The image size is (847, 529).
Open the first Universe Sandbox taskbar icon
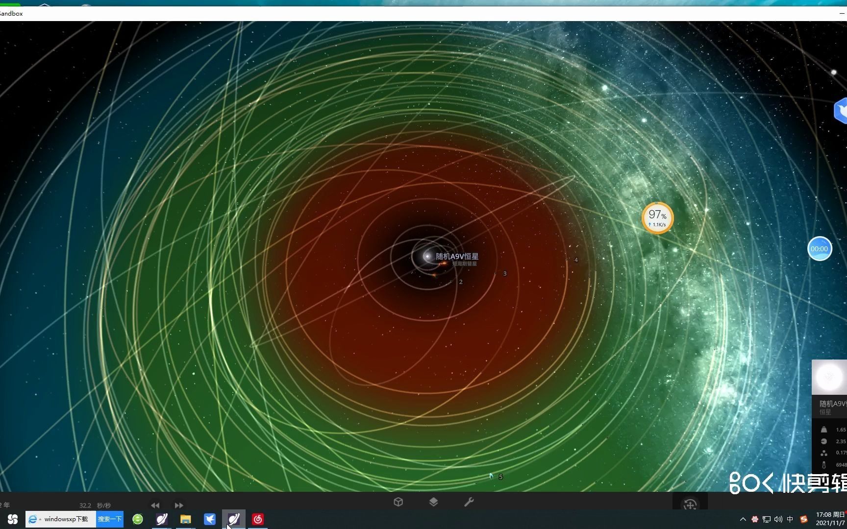162,519
